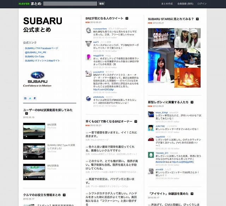This screenshot has width=226, height=206.
Task: Open heading クルマのお役立ち情報まとめ
Action: [42, 195]
